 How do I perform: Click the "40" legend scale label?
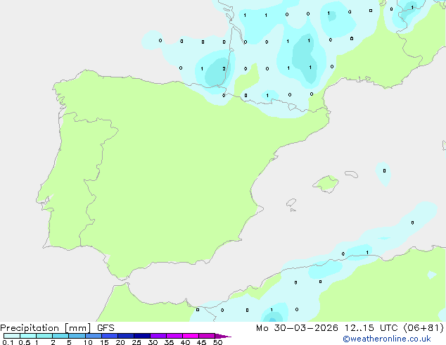[185, 342]
